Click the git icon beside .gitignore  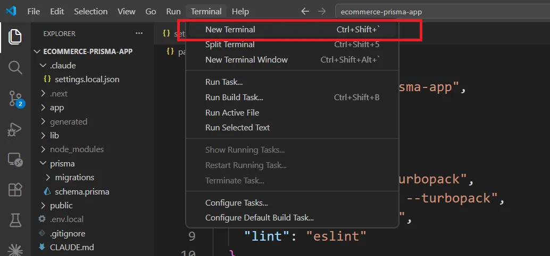pos(42,233)
